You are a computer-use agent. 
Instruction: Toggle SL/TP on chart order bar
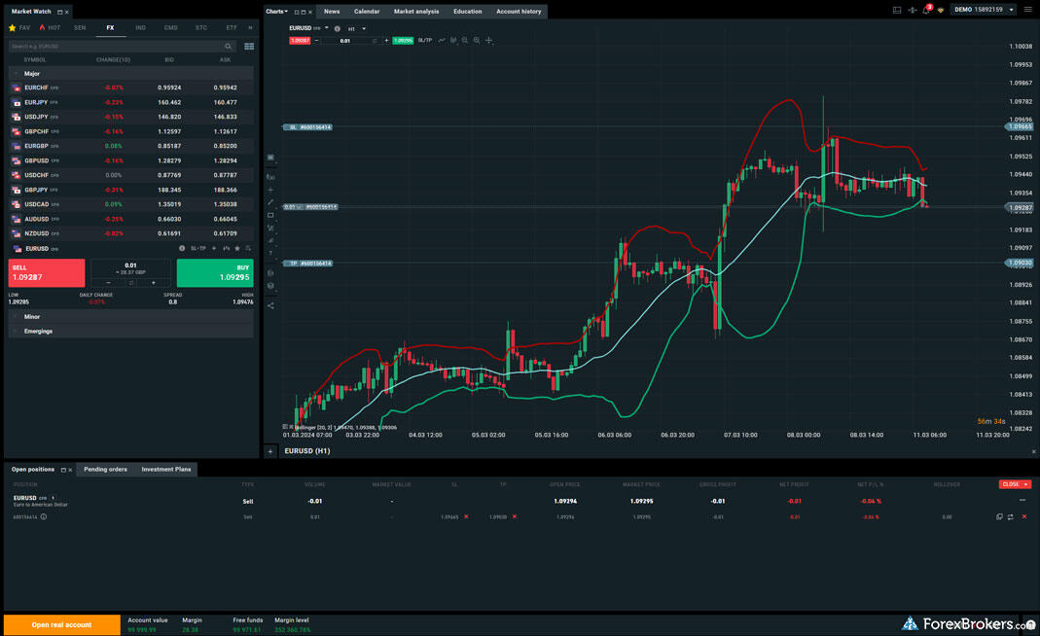pos(424,41)
